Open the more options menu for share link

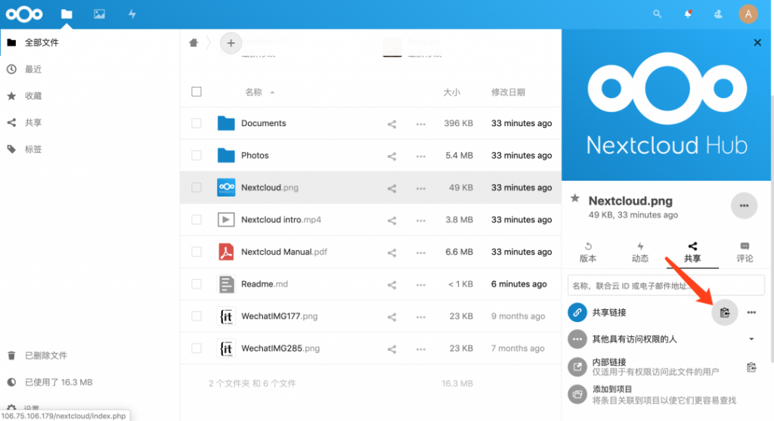pos(751,312)
